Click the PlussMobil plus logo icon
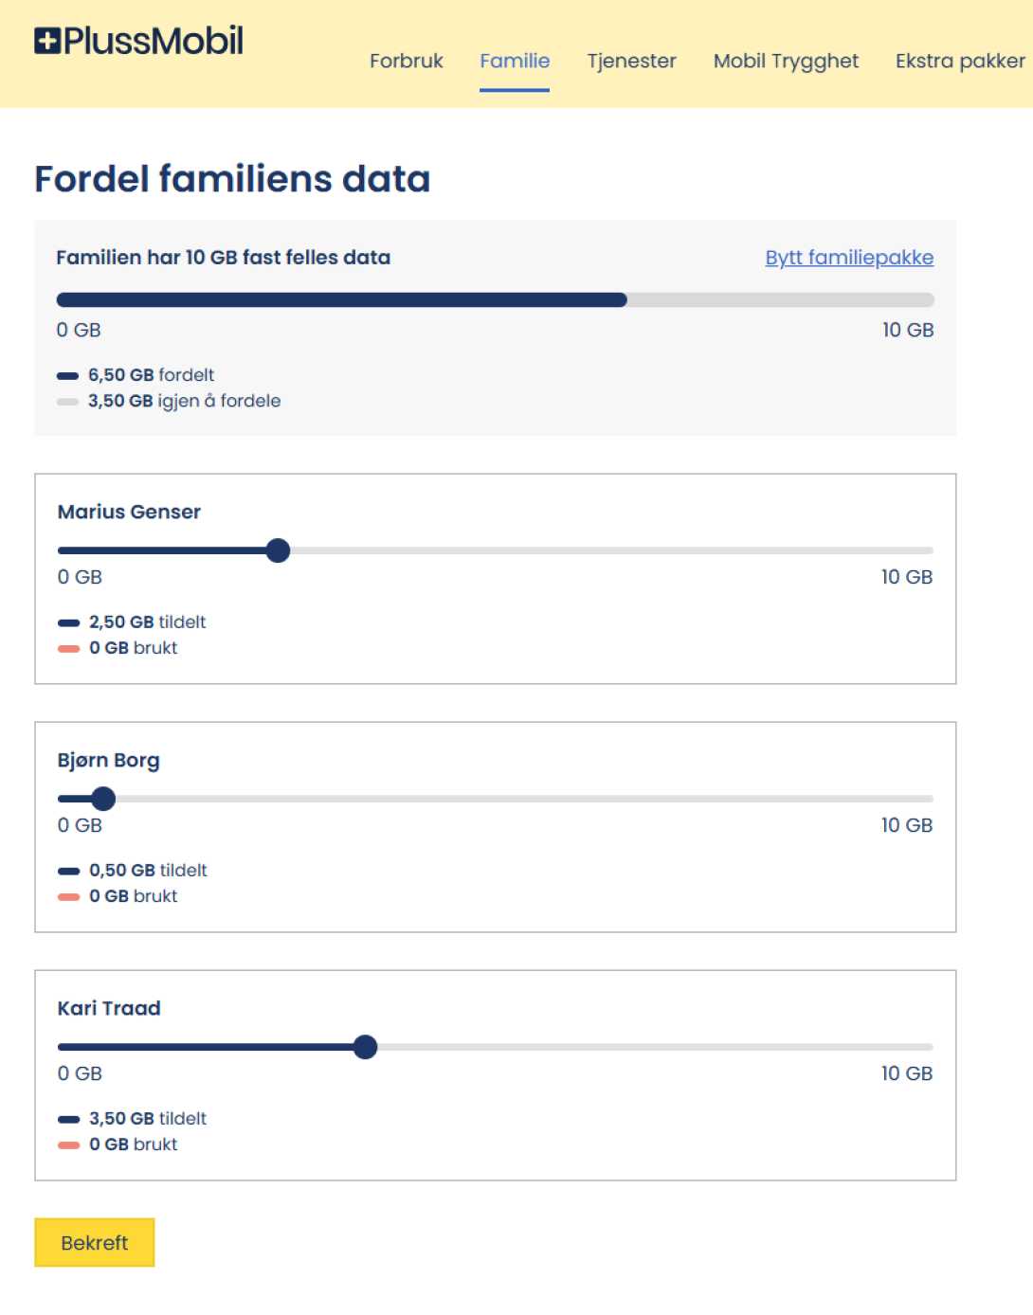Viewport: 1033px width, 1315px height. coord(47,41)
